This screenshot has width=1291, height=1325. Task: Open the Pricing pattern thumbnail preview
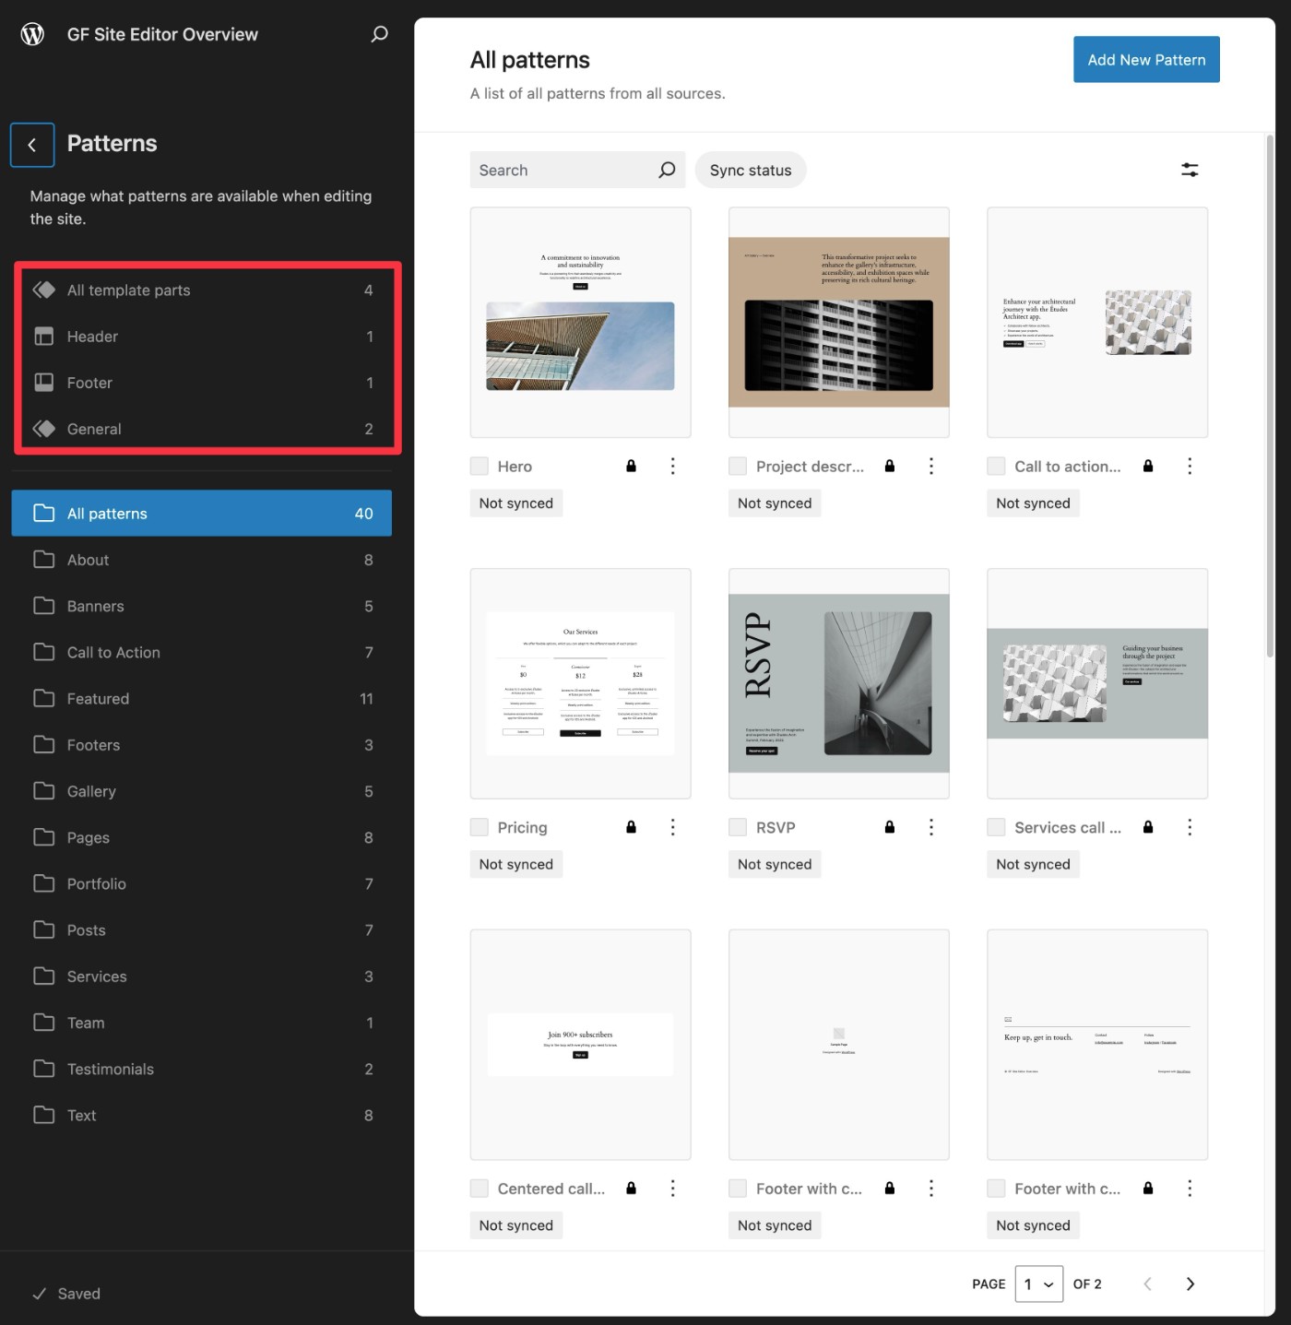pos(580,683)
